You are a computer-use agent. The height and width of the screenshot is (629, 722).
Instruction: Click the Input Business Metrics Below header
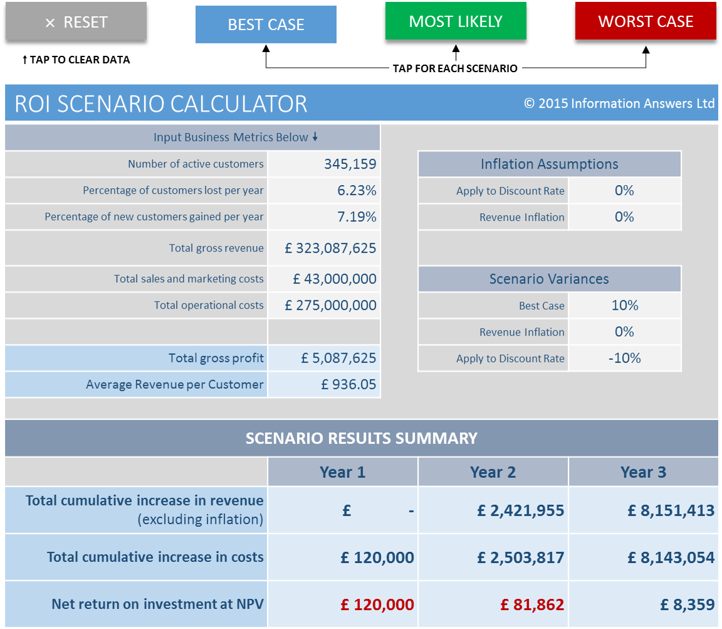(x=192, y=137)
